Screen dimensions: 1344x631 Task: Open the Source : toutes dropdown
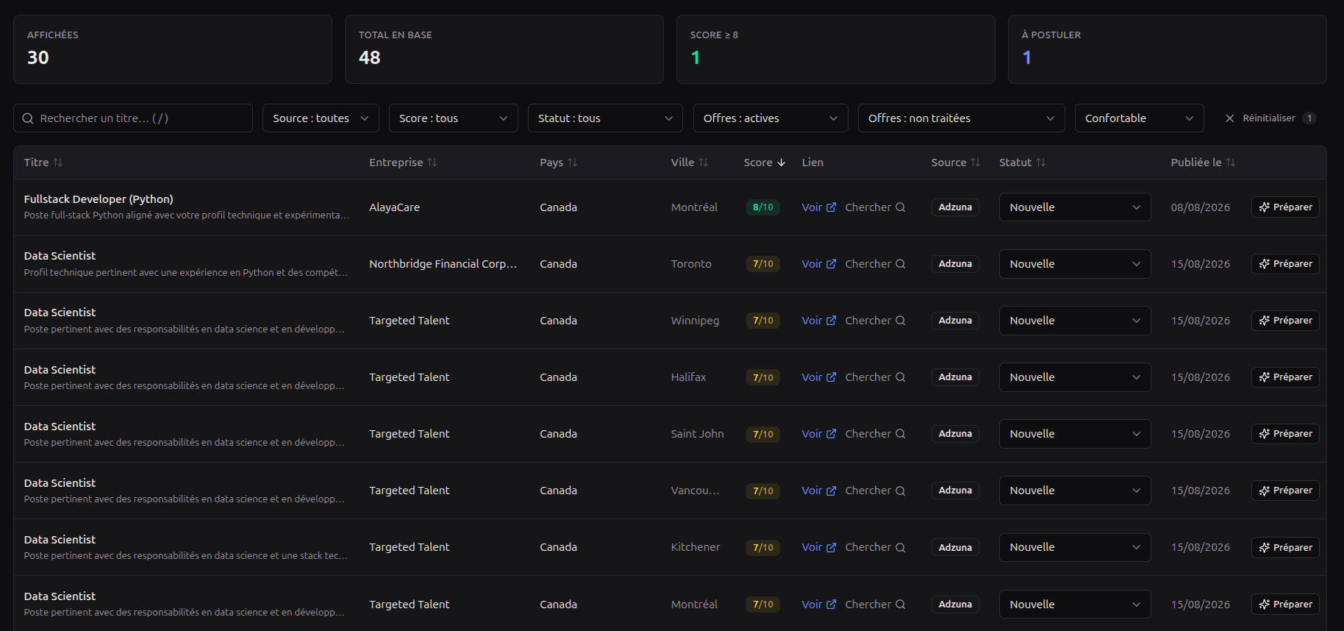tap(321, 118)
